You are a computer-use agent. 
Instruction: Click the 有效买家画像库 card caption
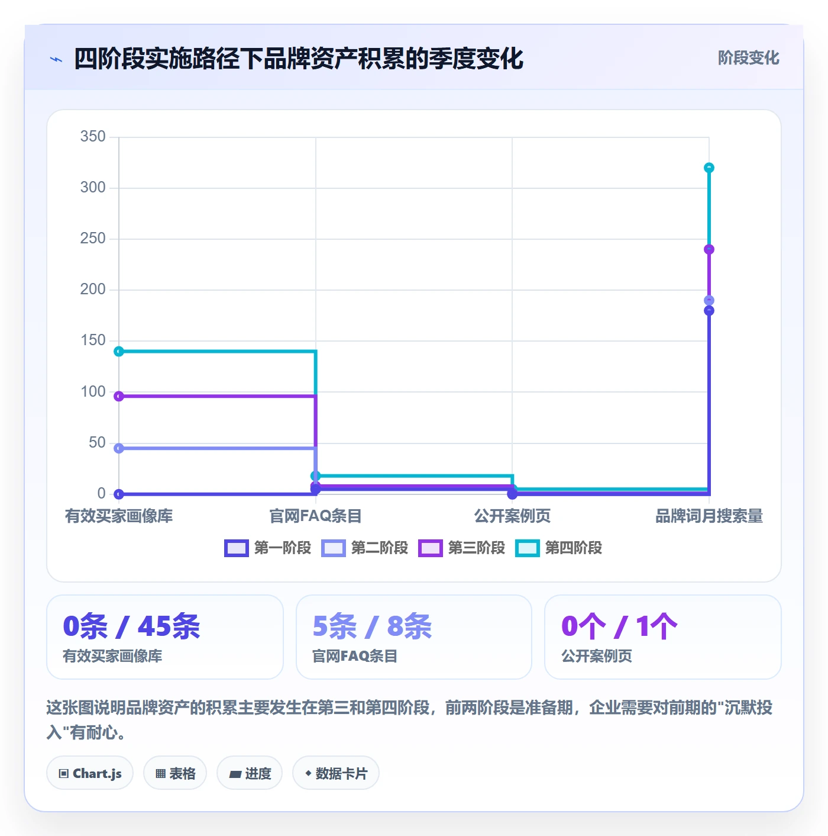pos(112,656)
